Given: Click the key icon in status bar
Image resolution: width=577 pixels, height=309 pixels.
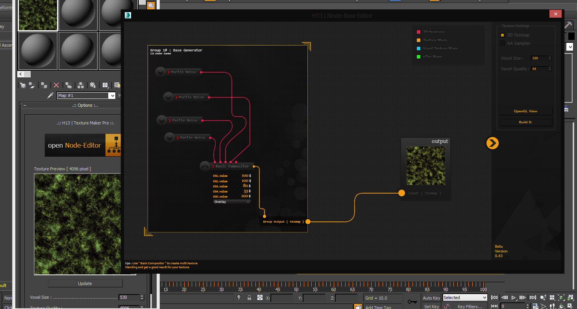Looking at the screenshot, I should coord(412,302).
